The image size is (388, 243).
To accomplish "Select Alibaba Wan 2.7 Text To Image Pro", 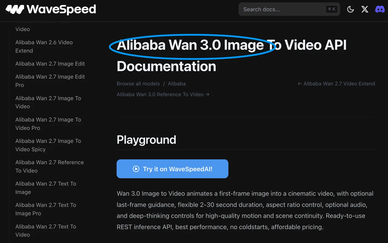I will pyautogui.click(x=46, y=209).
